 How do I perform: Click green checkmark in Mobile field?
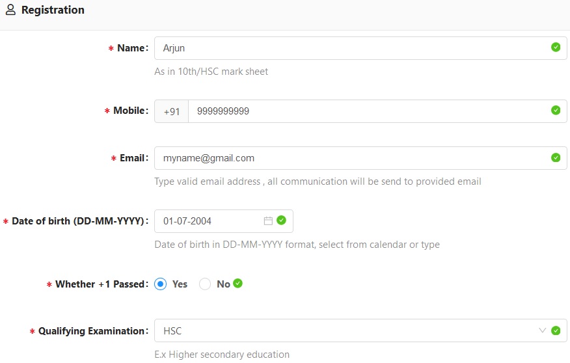(556, 110)
